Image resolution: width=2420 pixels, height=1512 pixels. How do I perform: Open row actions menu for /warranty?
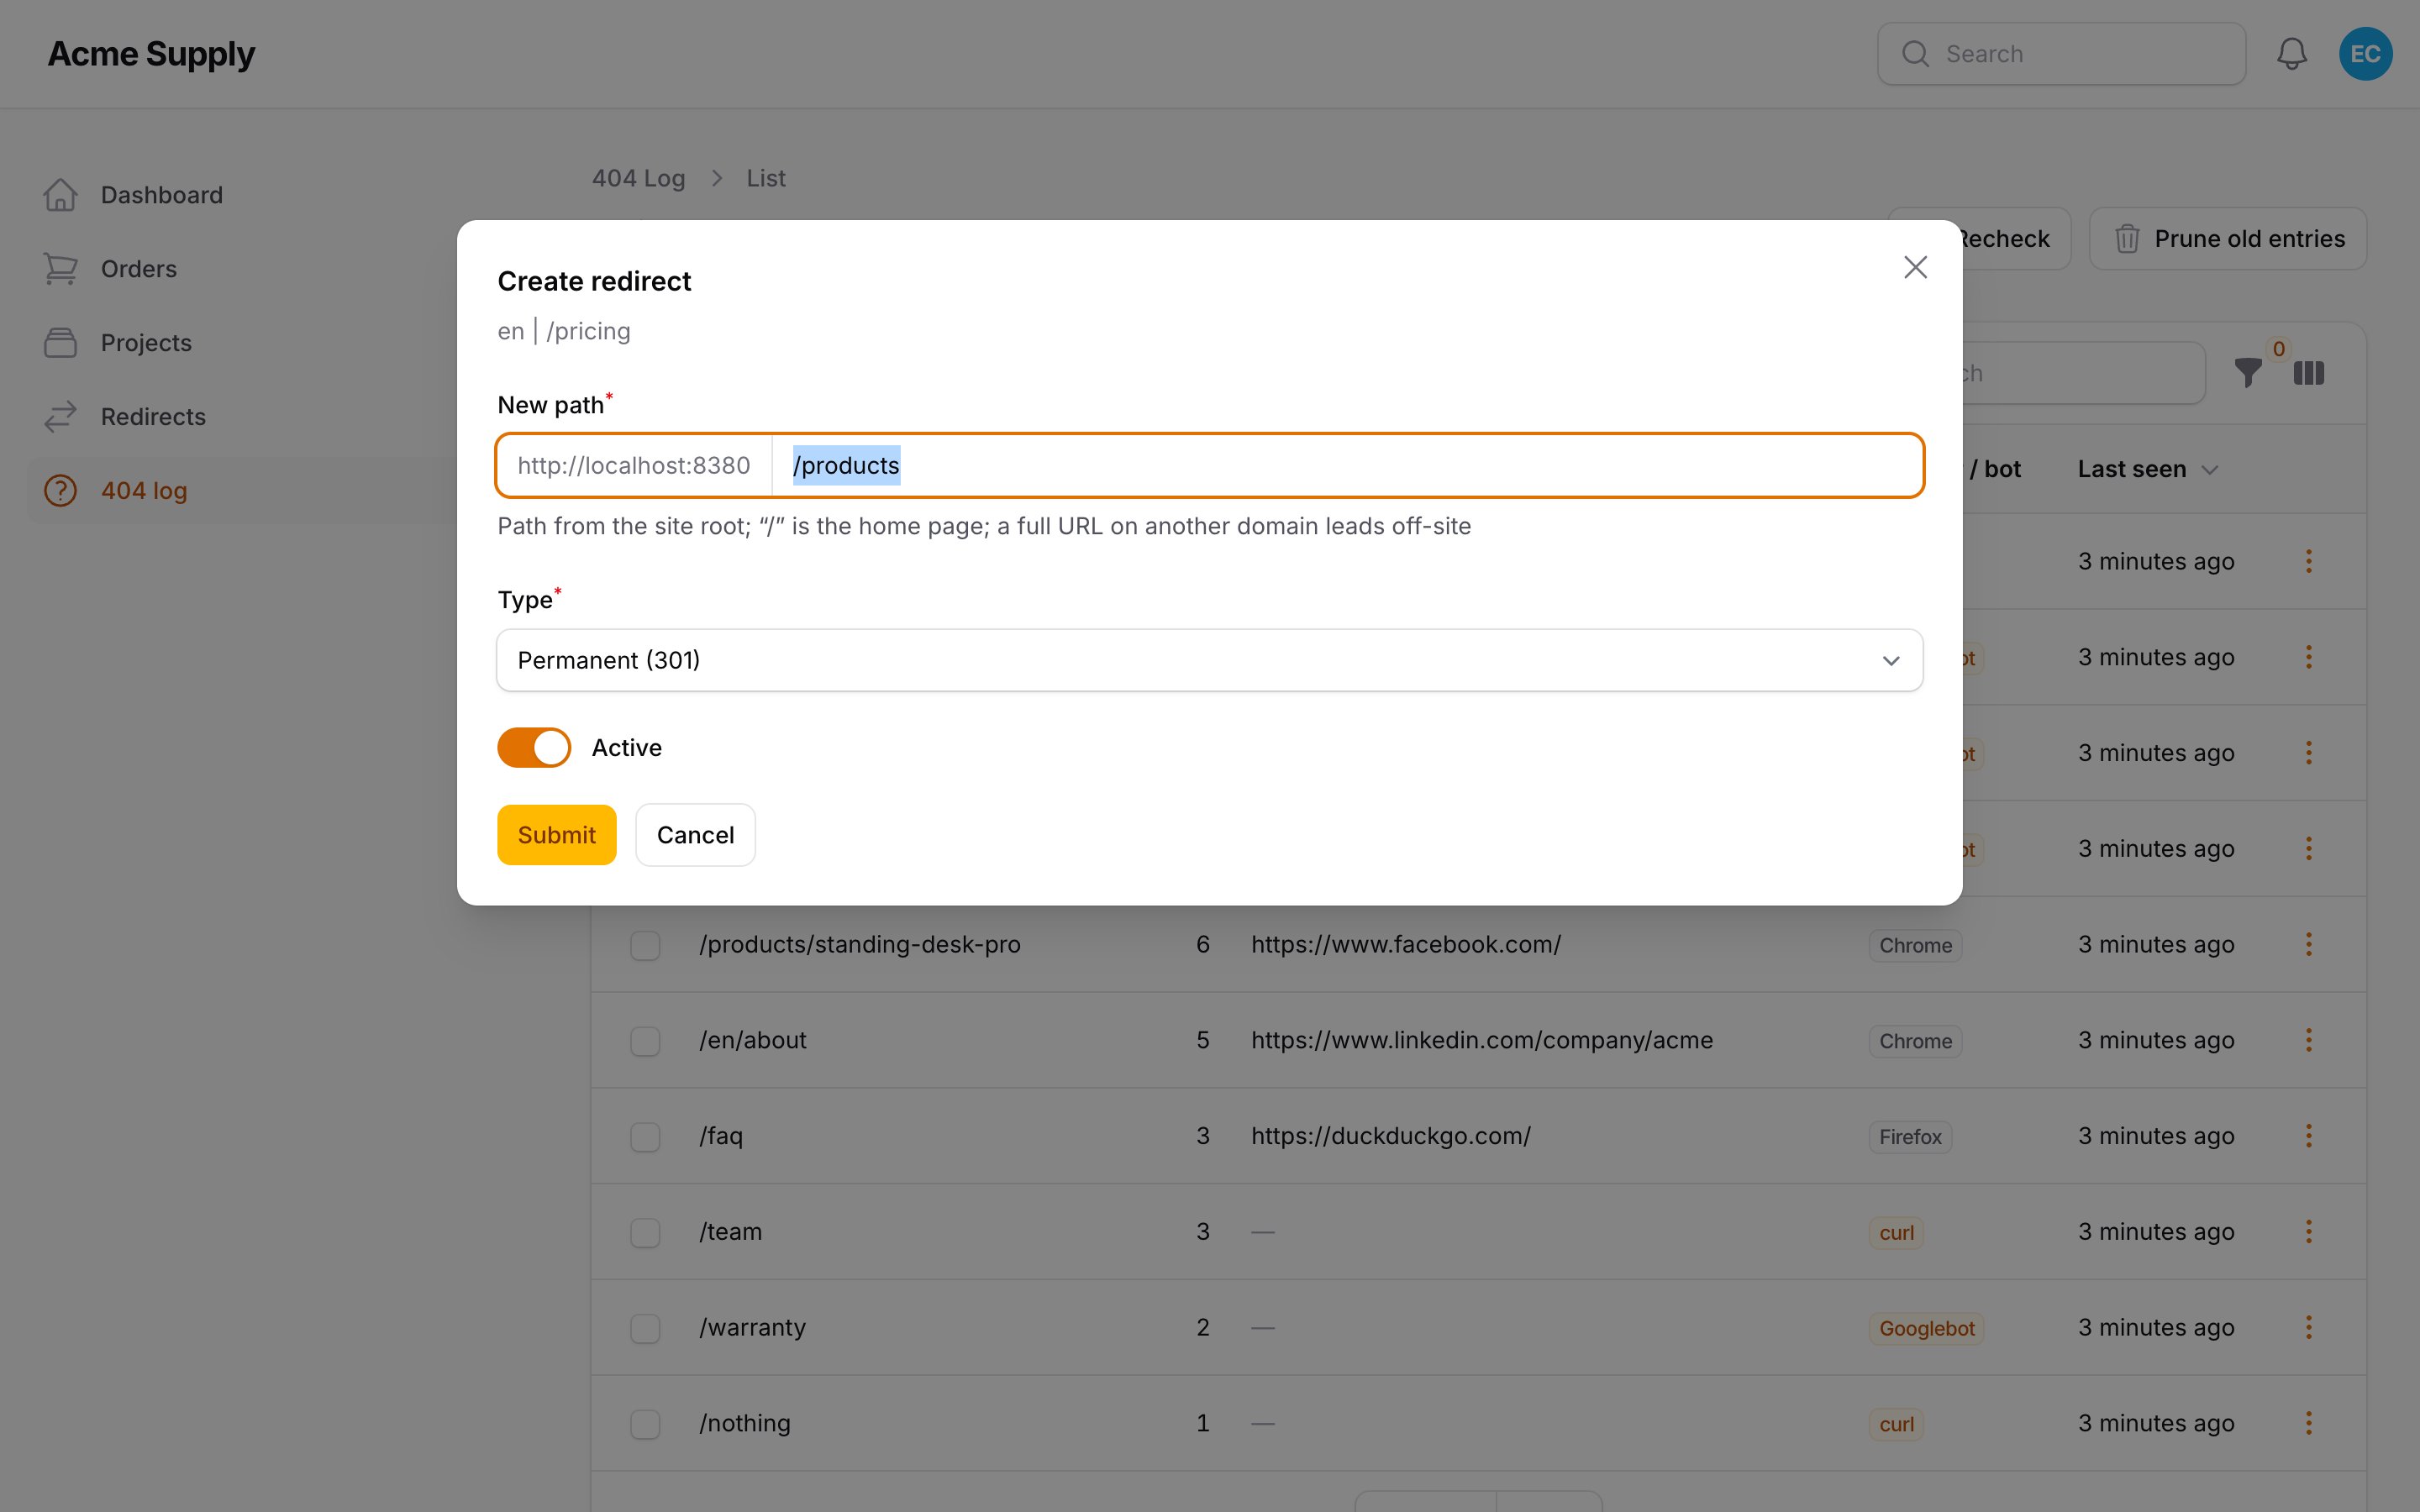(x=2309, y=1327)
